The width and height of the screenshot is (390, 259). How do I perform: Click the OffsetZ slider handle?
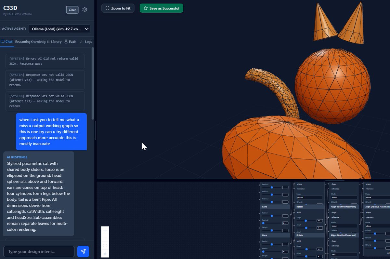375,248
